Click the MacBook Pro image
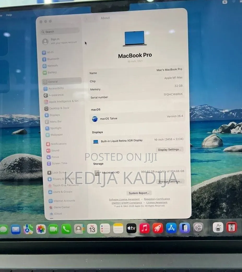242x272 pixels. click(x=134, y=38)
